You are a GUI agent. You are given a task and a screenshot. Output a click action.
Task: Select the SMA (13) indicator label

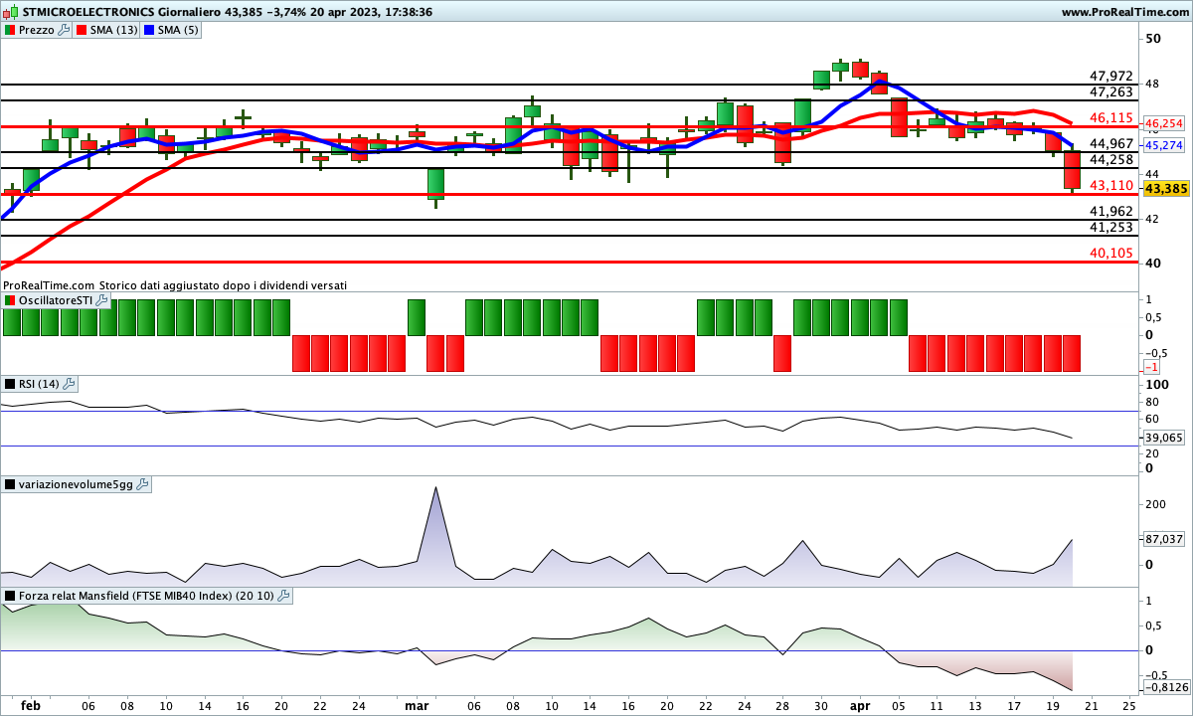click(x=114, y=30)
